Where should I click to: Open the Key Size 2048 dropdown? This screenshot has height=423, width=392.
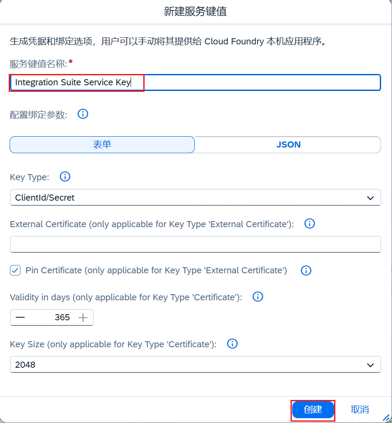click(x=196, y=365)
